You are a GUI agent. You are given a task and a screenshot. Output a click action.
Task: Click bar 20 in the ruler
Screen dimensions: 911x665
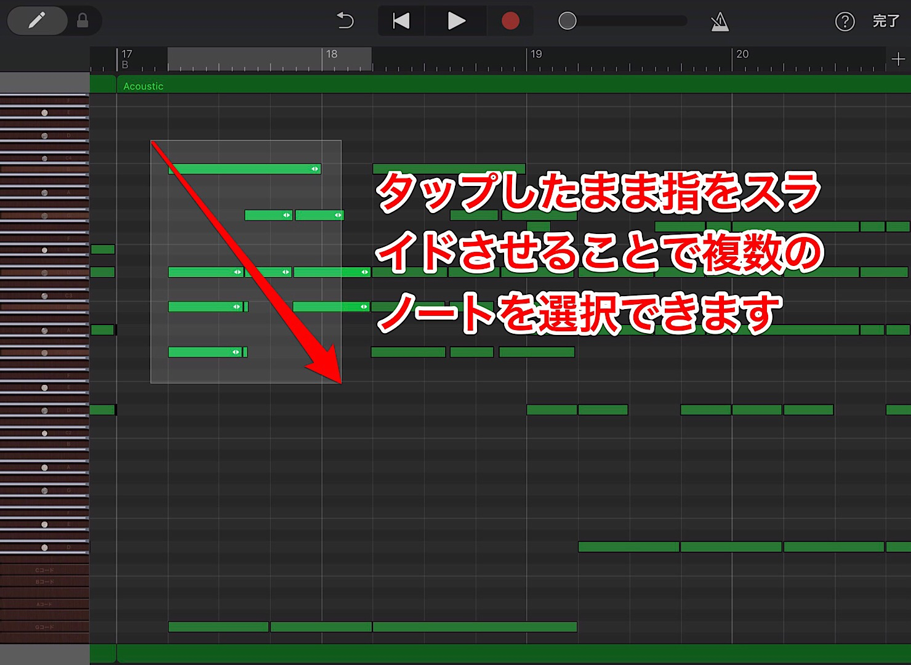(742, 54)
